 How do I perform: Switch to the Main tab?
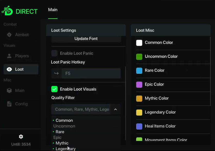tap(53, 10)
